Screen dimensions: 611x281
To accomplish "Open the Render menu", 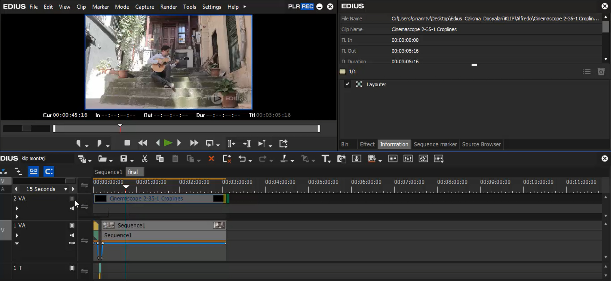I will (168, 6).
